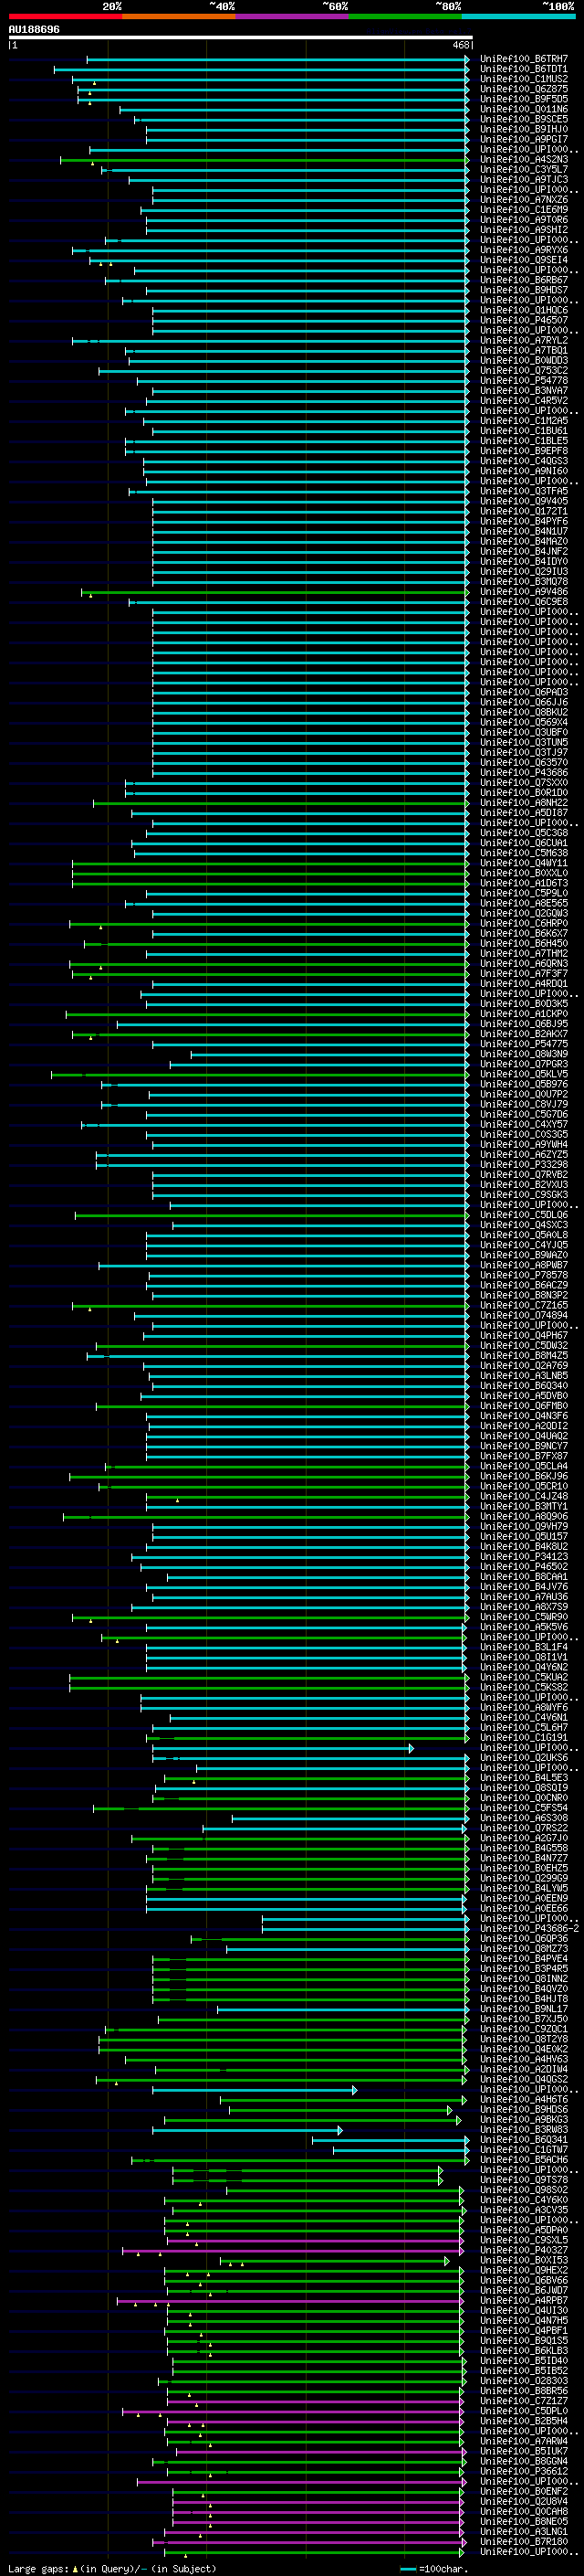Open hit UniRef100_Q01IN6
The image size is (584, 2576).
point(524,109)
